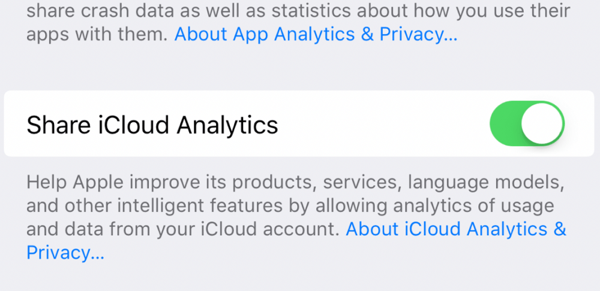Toggle the Share iCloud Analytics switch
The width and height of the screenshot is (600, 291).
click(527, 124)
